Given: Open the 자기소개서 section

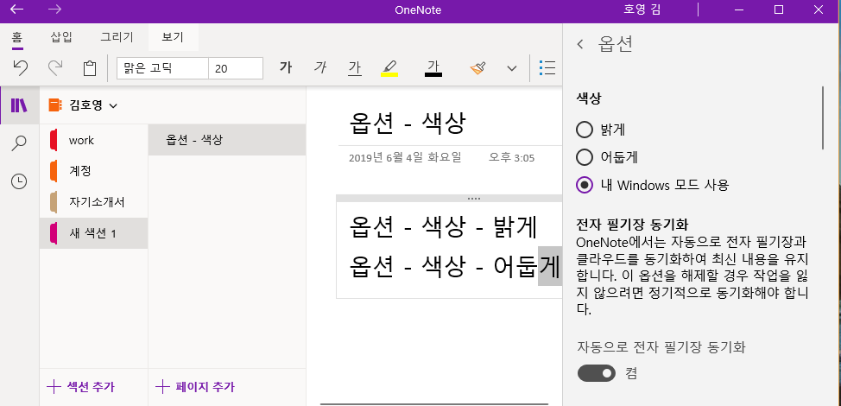Looking at the screenshot, I should [94, 202].
